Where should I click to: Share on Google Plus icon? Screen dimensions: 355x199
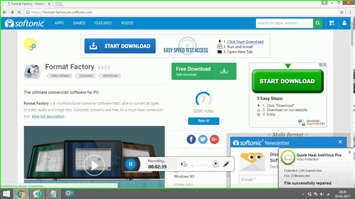point(214,139)
